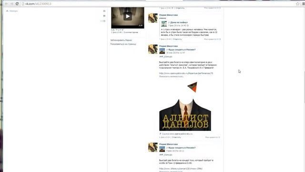Bookmark the page with the star icon
The width and height of the screenshot is (305, 172).
(x=297, y=4)
